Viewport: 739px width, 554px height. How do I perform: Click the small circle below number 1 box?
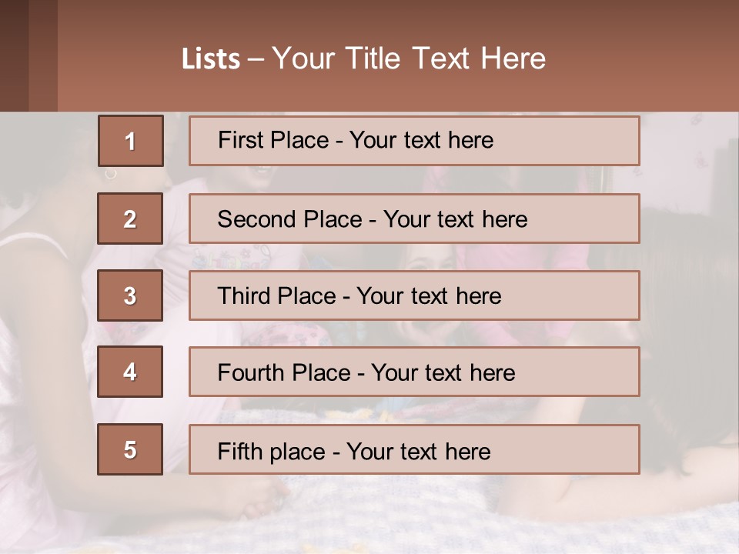[x=110, y=175]
